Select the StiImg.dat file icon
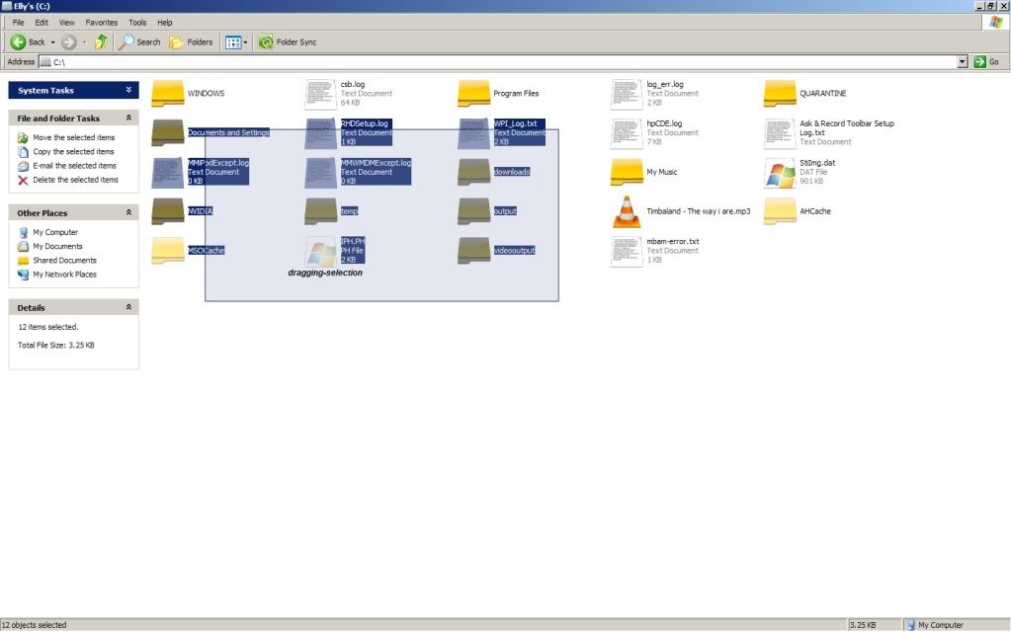 pos(780,173)
